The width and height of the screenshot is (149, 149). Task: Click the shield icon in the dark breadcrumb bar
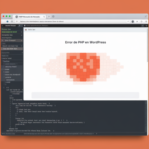pos(25,25)
